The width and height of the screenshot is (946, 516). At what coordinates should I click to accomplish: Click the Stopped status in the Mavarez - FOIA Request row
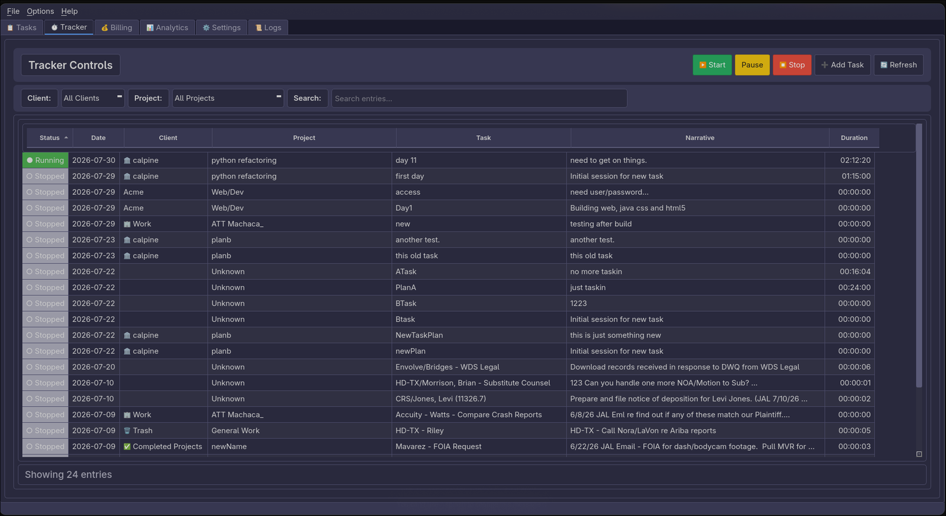click(x=46, y=446)
